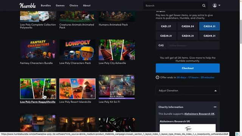The width and height of the screenshot is (242, 136).
Task: Select the CA$28.24 price tier
Action: [188, 26]
